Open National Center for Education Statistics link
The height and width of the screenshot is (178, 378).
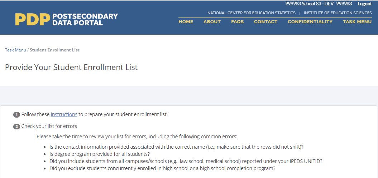click(x=251, y=13)
